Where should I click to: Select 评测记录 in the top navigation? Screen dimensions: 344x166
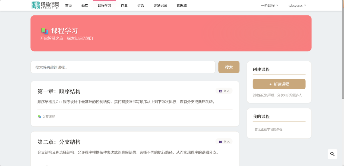tap(160, 5)
